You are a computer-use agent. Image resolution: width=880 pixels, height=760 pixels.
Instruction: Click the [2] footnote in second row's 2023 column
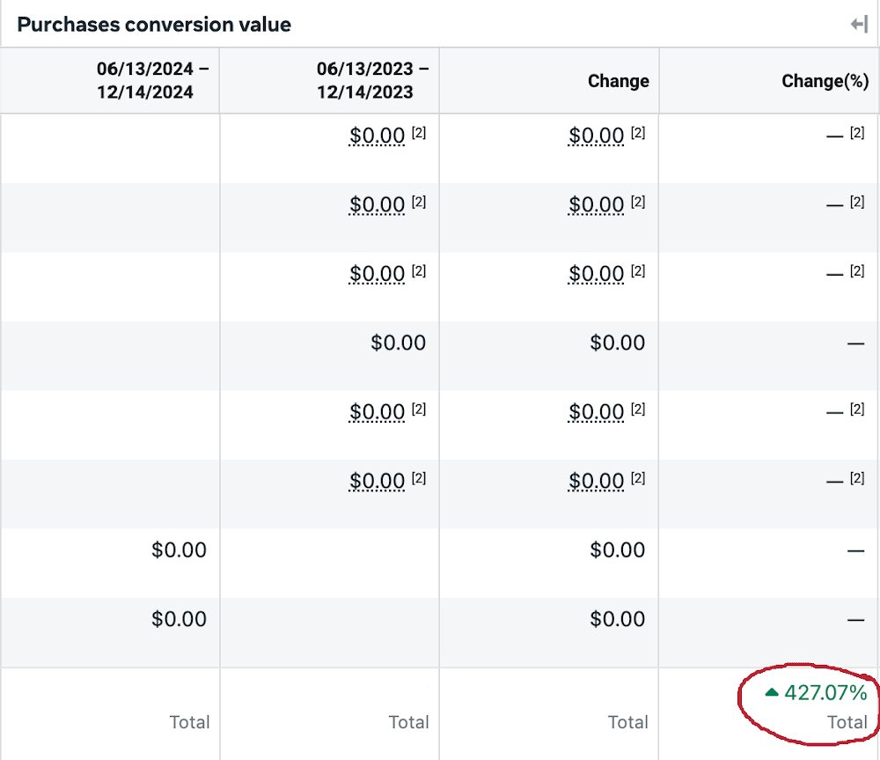pyautogui.click(x=420, y=200)
